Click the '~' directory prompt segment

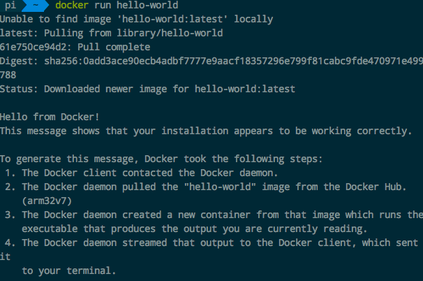[34, 6]
